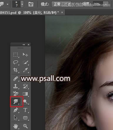
Task: Choose the Lasso tool
Action: 16,62
